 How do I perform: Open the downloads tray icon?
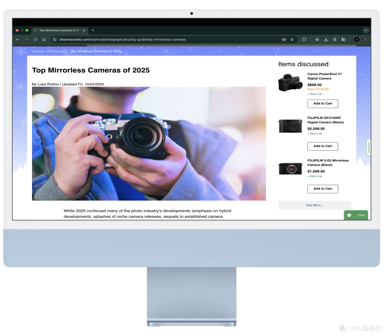click(x=326, y=39)
